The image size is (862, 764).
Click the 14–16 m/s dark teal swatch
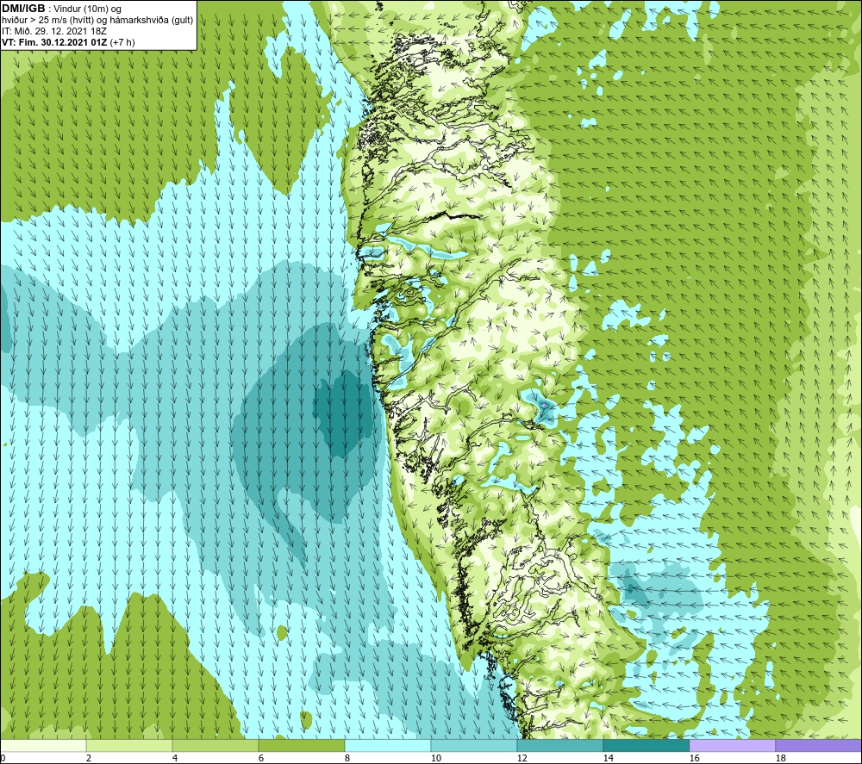[646, 746]
